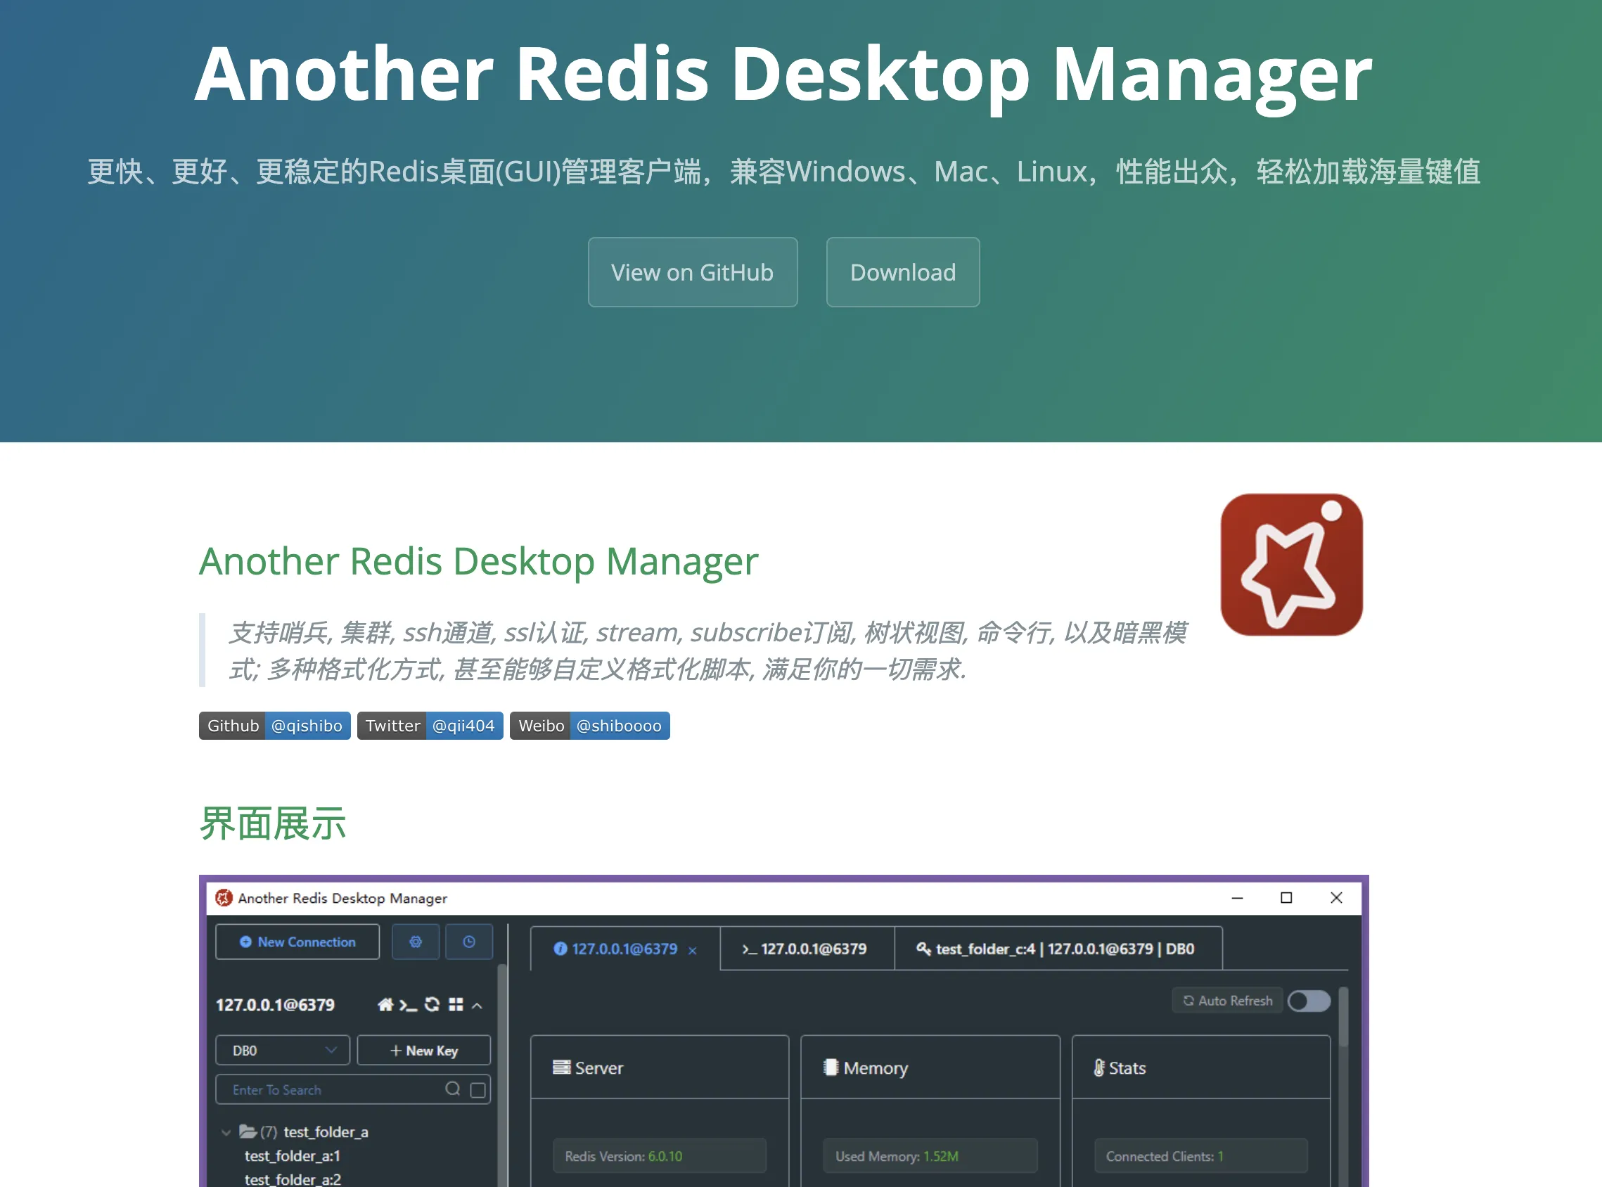Click the app icon in demo window title bar

pyautogui.click(x=224, y=898)
